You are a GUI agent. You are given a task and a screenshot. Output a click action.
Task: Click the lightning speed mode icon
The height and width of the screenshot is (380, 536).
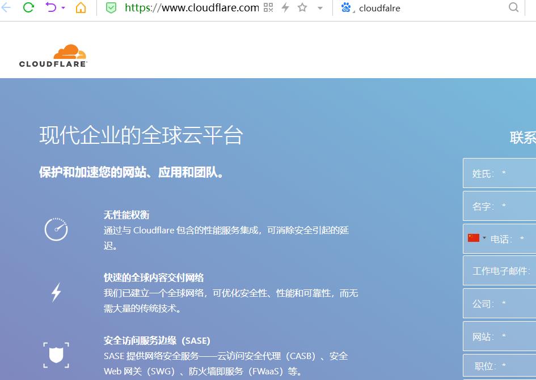point(285,7)
